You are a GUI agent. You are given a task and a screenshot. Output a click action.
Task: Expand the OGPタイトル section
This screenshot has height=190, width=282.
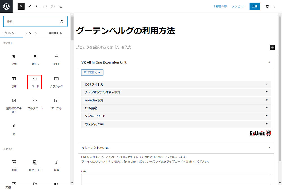[x=176, y=84]
